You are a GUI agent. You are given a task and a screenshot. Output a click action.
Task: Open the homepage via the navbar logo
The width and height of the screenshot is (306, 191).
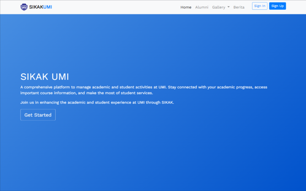tap(36, 7)
